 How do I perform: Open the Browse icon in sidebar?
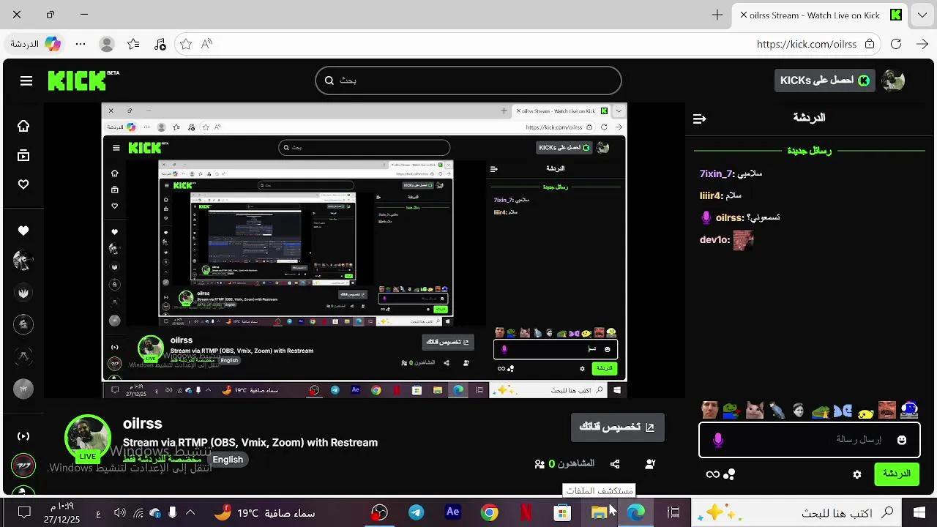coord(23,155)
